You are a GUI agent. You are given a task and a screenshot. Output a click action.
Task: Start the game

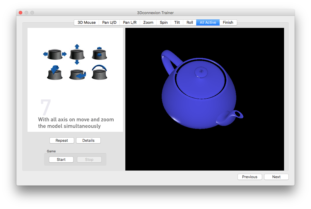click(61, 159)
